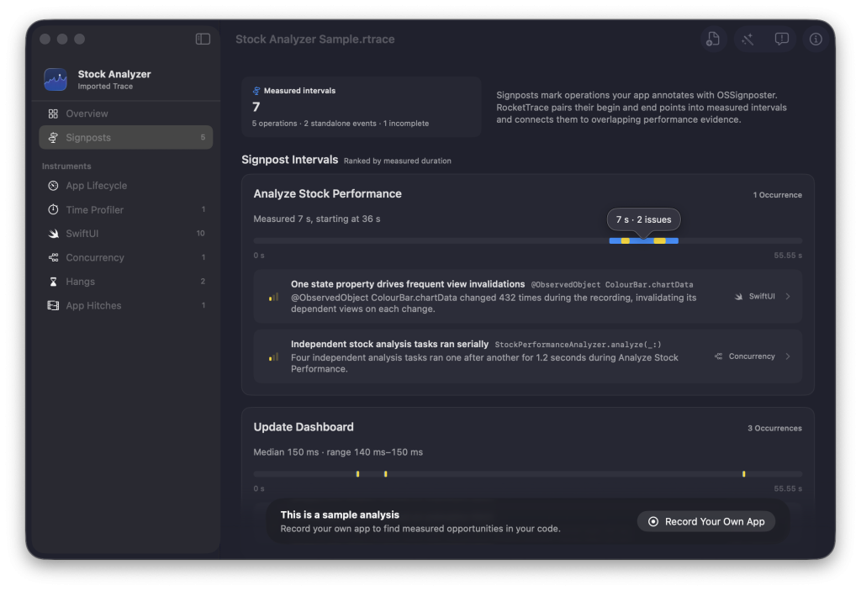Click the "7 s · 2 issues" tooltip
Viewport: 861px width, 591px height.
(643, 219)
